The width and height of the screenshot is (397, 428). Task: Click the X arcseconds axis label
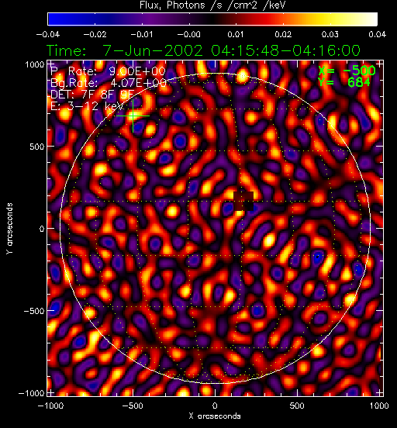click(x=215, y=416)
